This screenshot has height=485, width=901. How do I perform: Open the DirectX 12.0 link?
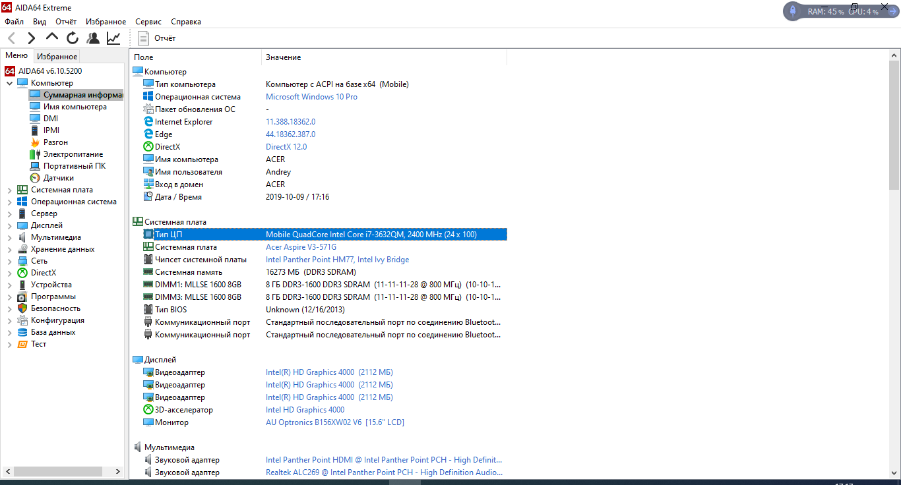point(286,147)
